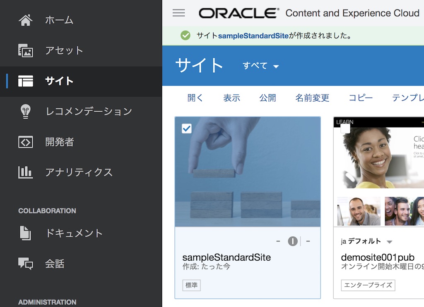Viewport: 424px width, 307px height.
Task: Expand the すべて filter dropdown
Action: (261, 66)
